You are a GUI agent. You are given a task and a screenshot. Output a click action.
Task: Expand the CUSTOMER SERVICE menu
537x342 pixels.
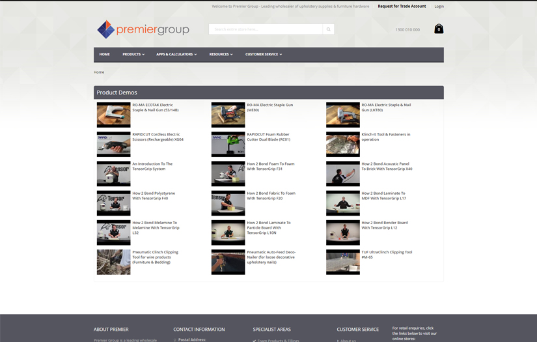[x=264, y=54]
